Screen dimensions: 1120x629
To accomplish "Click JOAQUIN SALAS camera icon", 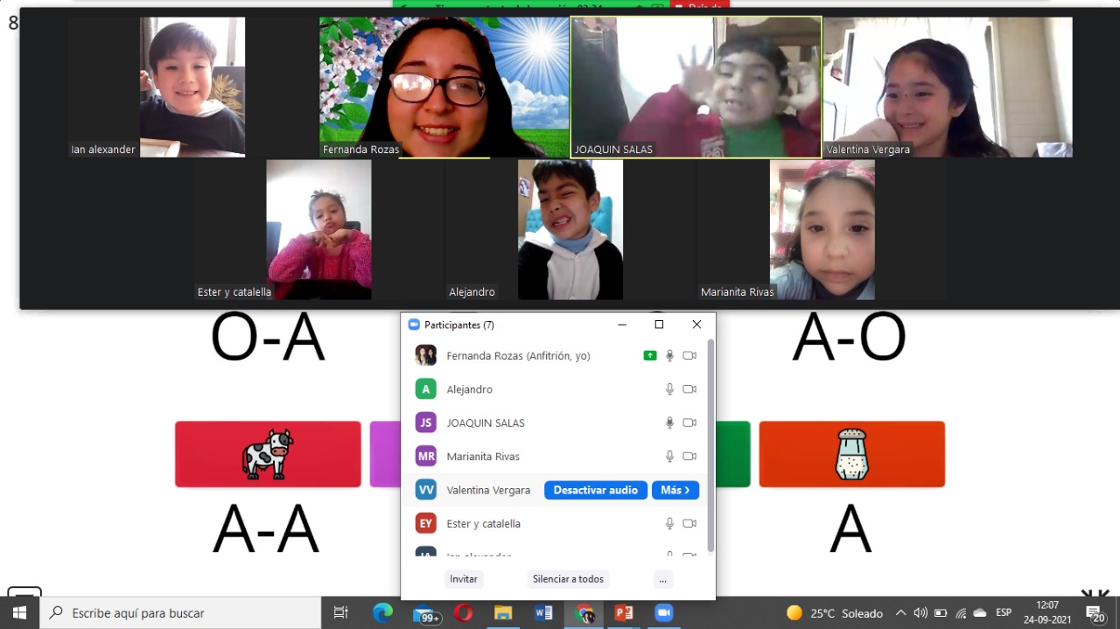I will tap(689, 423).
